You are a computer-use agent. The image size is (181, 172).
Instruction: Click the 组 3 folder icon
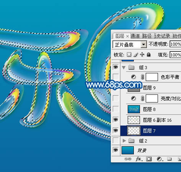point(131,67)
